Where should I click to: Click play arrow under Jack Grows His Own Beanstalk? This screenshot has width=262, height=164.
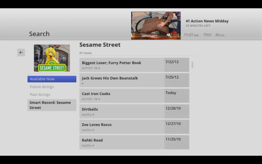(83, 84)
